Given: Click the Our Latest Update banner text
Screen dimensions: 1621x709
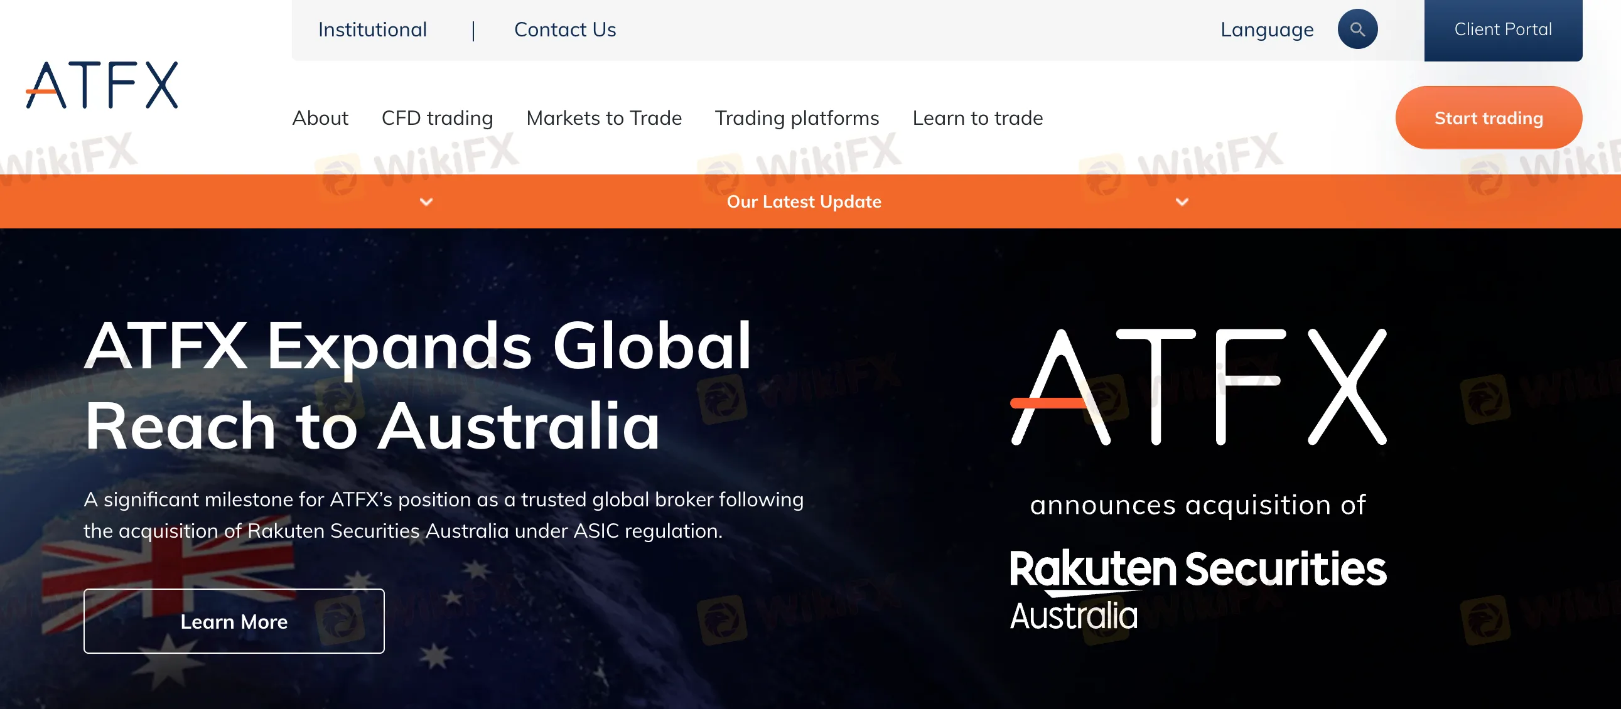Looking at the screenshot, I should pyautogui.click(x=804, y=201).
